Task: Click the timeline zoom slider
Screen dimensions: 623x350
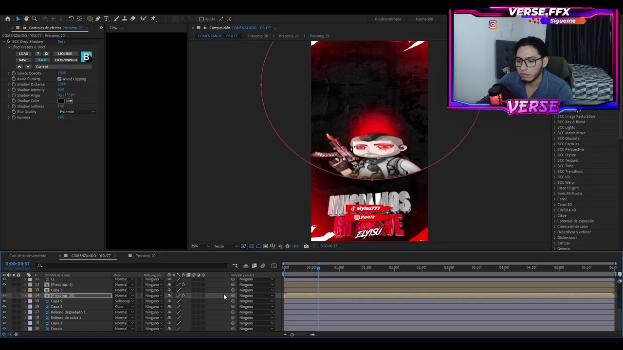Action: (x=292, y=334)
